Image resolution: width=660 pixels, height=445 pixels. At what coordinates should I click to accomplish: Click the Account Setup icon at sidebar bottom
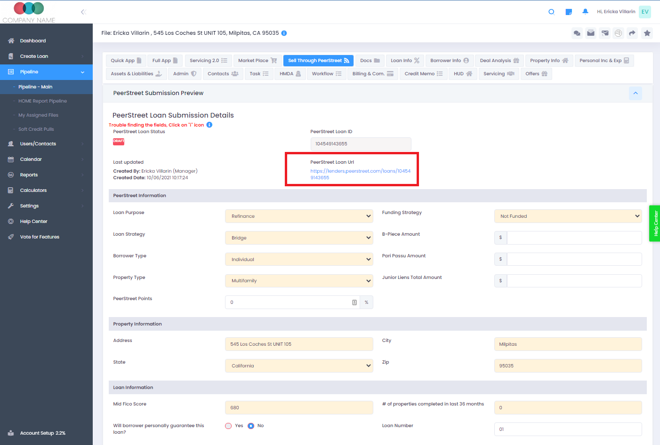[x=11, y=433]
